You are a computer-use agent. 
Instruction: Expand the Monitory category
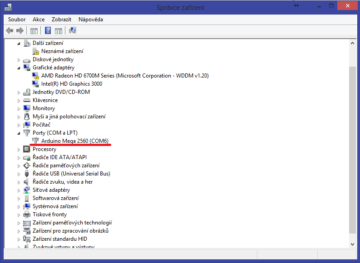[19, 109]
